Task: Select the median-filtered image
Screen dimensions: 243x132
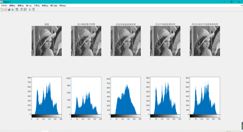Action: pyautogui.click(x=165, y=41)
